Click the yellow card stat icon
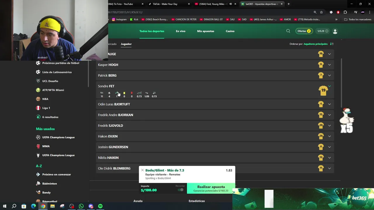This screenshot has width=374, height=210. (x=124, y=93)
